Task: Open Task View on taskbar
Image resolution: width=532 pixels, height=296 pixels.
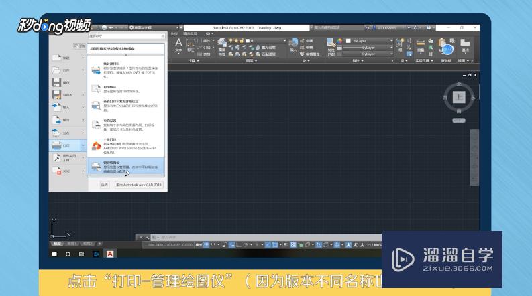Action: [81, 254]
